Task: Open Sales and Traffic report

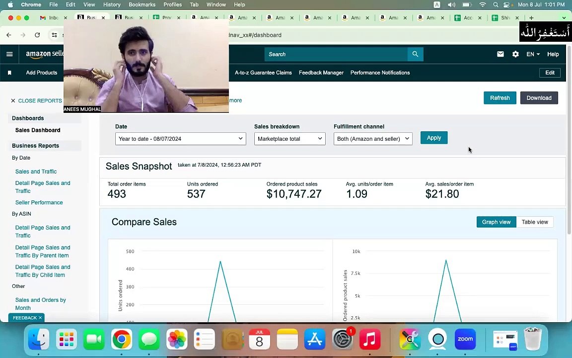Action: (36, 172)
